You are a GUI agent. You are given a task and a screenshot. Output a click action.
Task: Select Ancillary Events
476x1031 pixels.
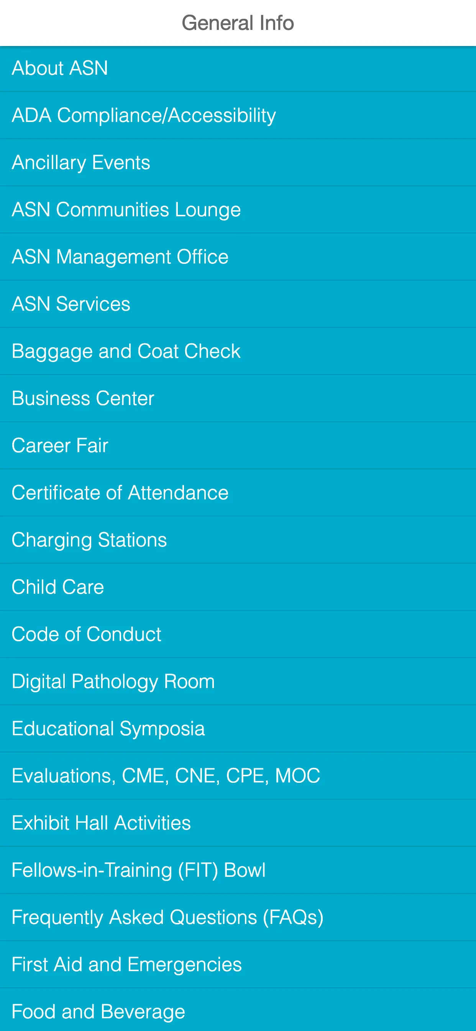point(81,163)
